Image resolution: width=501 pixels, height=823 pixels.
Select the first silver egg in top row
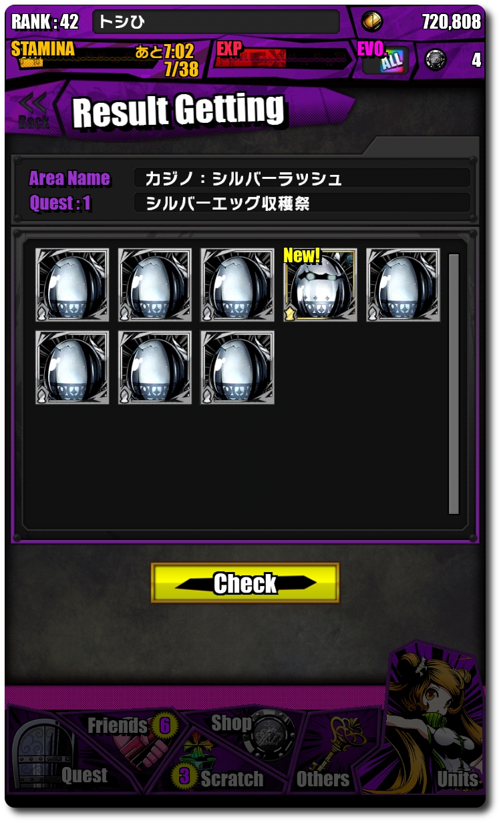point(72,285)
